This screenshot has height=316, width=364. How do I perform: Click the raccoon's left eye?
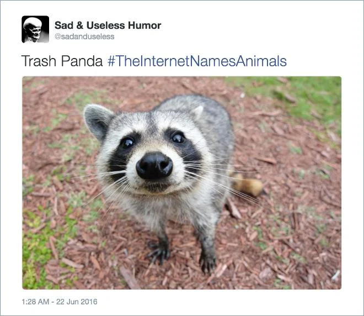click(127, 143)
